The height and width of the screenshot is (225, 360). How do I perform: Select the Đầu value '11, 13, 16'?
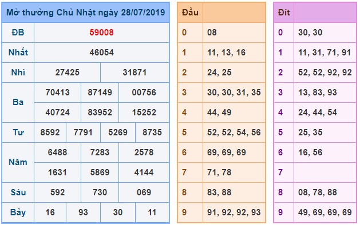pos(226,53)
